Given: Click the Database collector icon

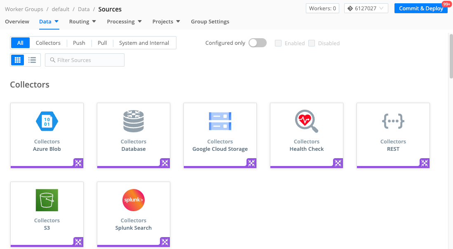Looking at the screenshot, I should (133, 121).
